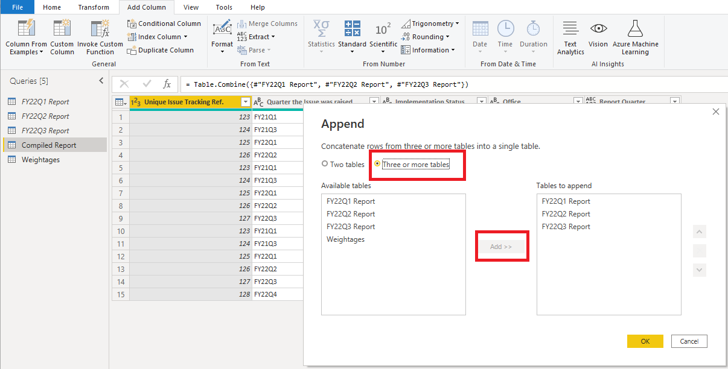The width and height of the screenshot is (728, 369).
Task: Select the FY22Q1 Report query
Action: point(55,102)
